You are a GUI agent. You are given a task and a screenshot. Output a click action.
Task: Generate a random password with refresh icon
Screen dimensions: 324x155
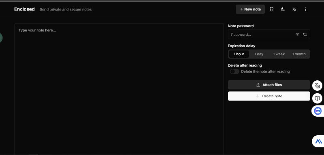[305, 35]
